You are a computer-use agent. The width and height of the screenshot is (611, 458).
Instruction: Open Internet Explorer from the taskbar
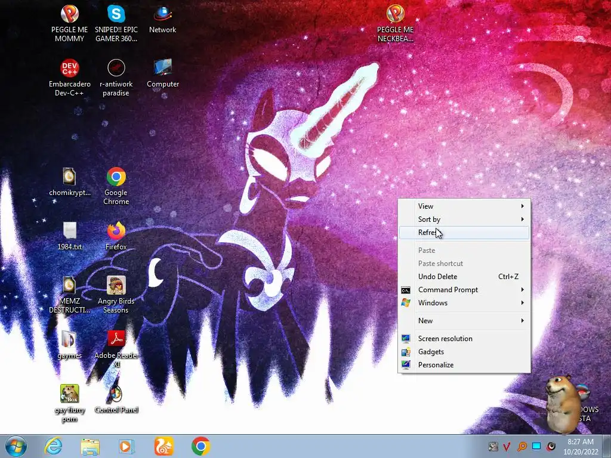53,446
